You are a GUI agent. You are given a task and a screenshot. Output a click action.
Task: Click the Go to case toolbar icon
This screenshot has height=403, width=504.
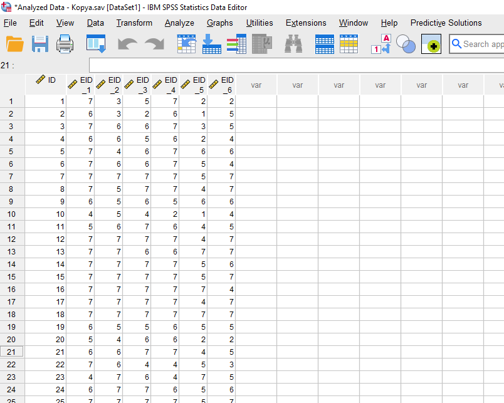(186, 44)
